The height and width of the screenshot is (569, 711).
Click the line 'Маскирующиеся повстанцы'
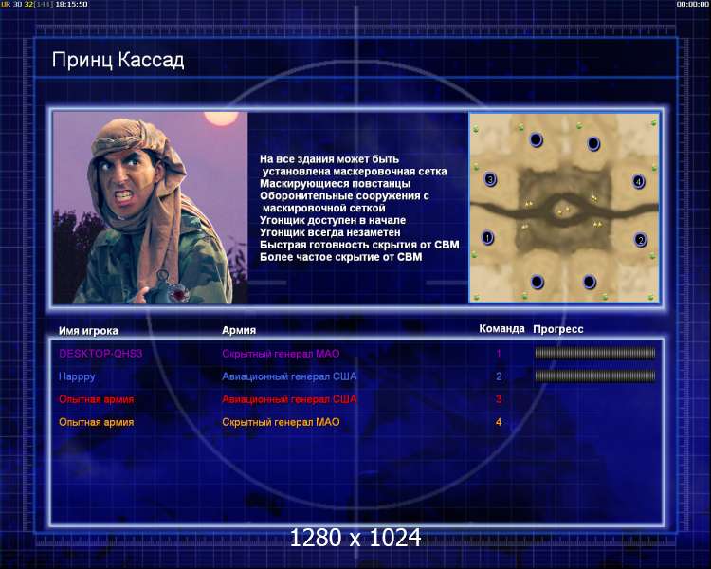[x=335, y=184]
